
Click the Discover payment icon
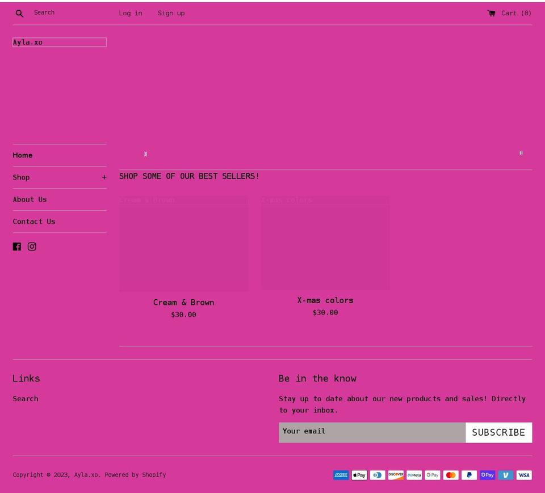pyautogui.click(x=396, y=475)
